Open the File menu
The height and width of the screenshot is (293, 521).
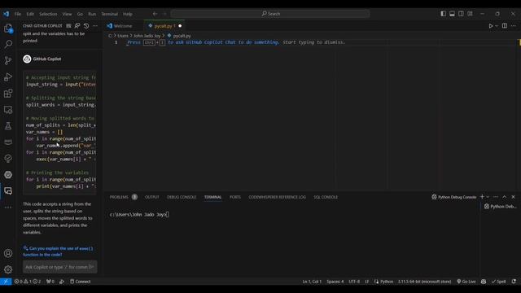18,14
